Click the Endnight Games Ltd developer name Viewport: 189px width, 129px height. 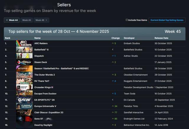coord(134,119)
